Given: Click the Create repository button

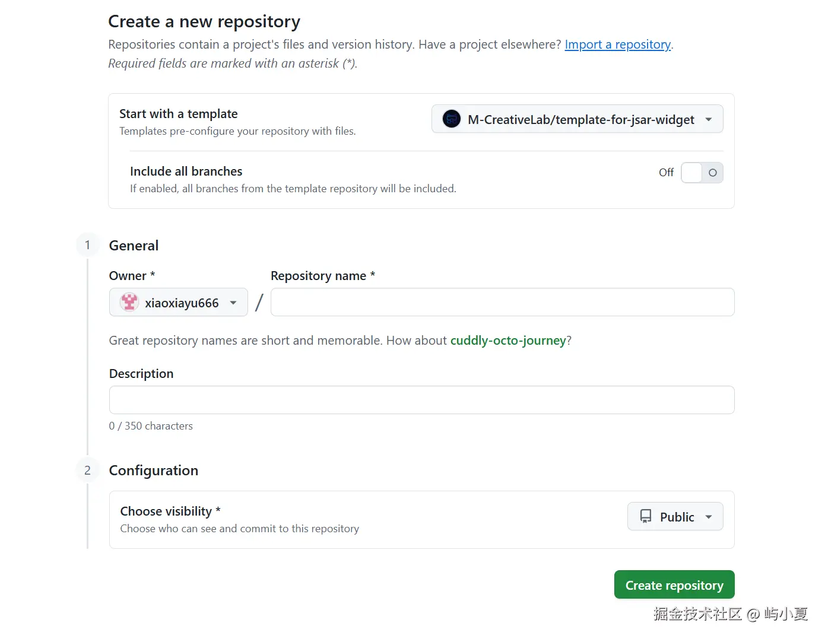Looking at the screenshot, I should pos(674,585).
